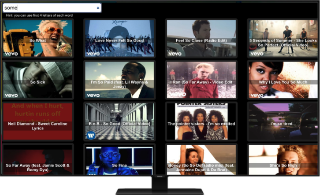Open 'Neil Diamond - Sweet Caroline Lyrics' tile
This screenshot has height=195, width=320.
coord(38,121)
